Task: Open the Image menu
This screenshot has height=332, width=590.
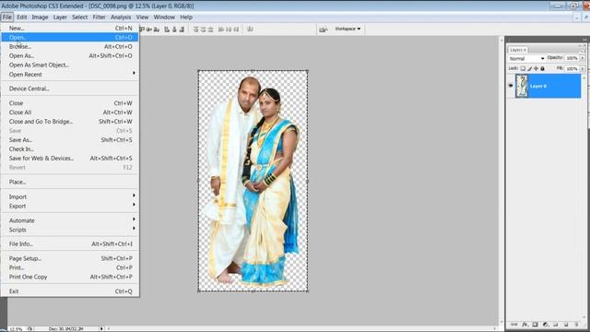Action: 40,18
